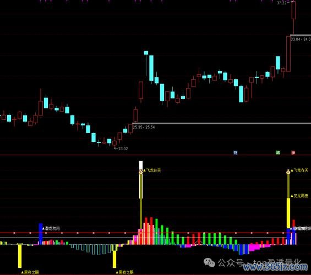Select the tallest cyan candlestick after the peak
Image resolution: width=311 pixels, height=275 pixels.
click(151, 68)
